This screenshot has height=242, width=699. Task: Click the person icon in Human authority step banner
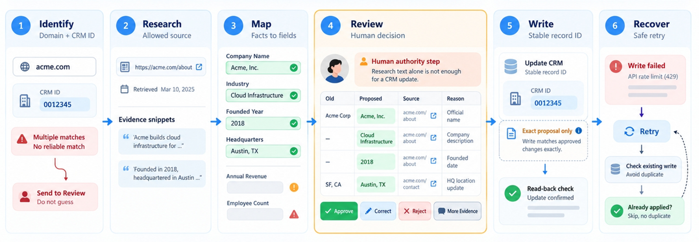[x=363, y=62]
